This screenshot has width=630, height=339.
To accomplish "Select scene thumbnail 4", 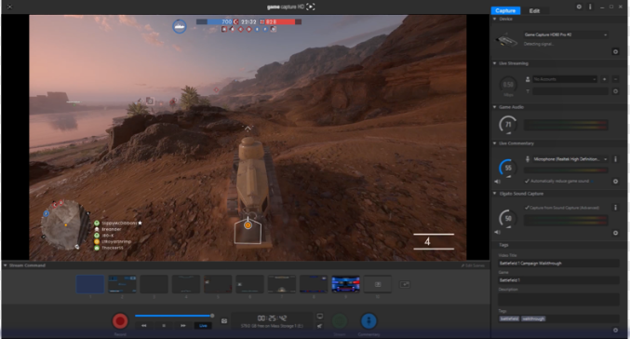I will click(186, 284).
